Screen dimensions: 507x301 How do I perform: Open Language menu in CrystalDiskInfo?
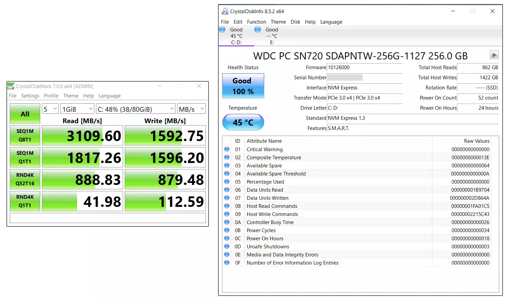331,22
